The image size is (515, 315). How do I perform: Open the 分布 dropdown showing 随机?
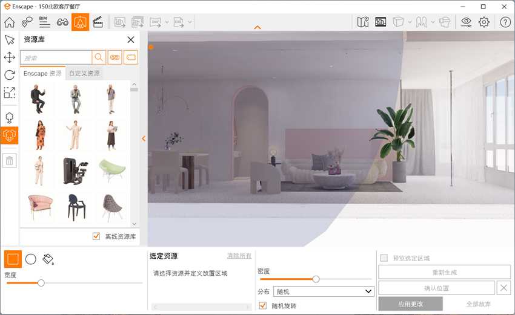click(324, 291)
